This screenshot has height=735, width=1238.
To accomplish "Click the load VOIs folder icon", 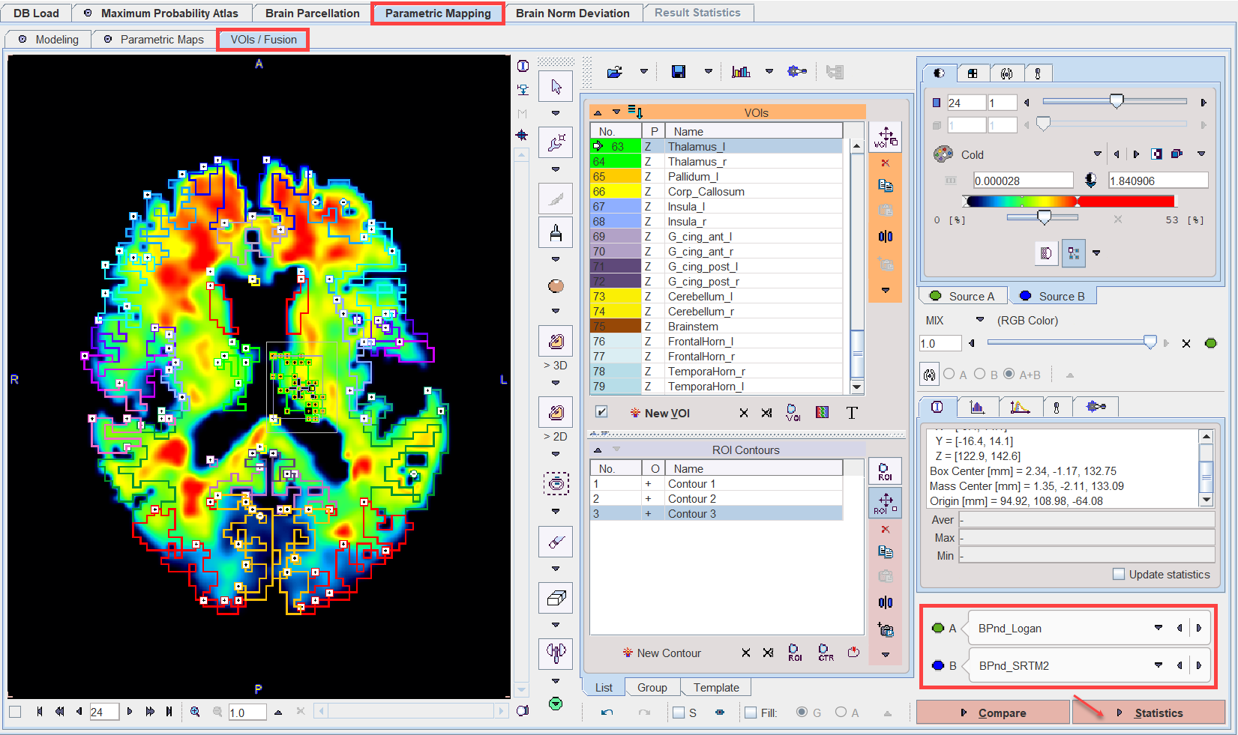I will coord(614,72).
